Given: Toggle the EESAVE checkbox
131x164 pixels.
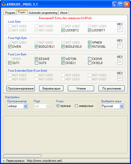Looking at the screenshot, I should pos(36,59).
